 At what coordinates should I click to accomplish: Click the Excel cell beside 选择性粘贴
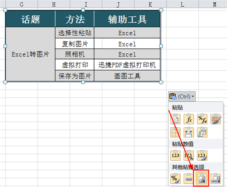pos(127,33)
